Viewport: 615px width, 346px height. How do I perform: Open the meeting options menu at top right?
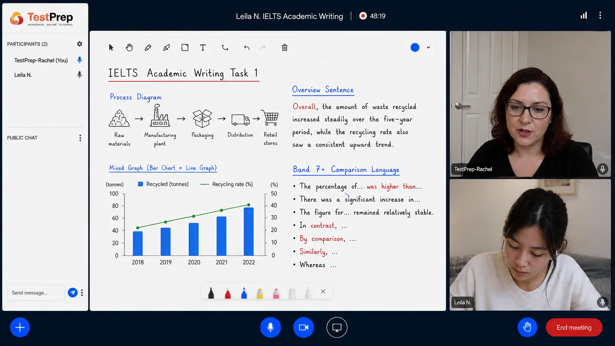tap(600, 16)
